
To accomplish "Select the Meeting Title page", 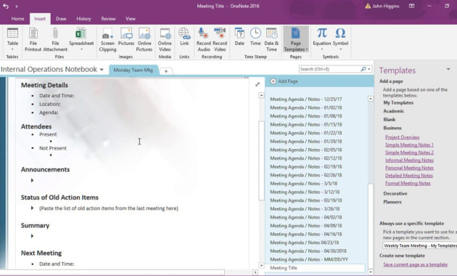I will click(316, 268).
